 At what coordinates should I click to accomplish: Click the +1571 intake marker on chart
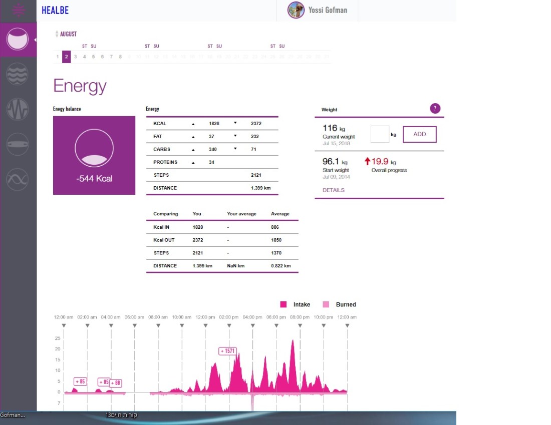(227, 351)
